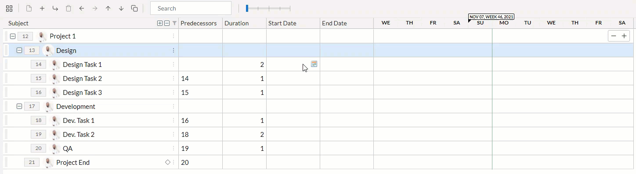Click the assignee avatar on Project 1

(x=42, y=36)
